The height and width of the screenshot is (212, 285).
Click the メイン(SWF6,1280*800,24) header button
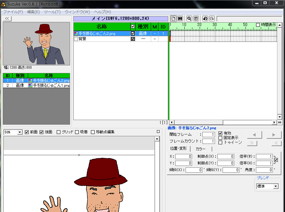coord(121,19)
